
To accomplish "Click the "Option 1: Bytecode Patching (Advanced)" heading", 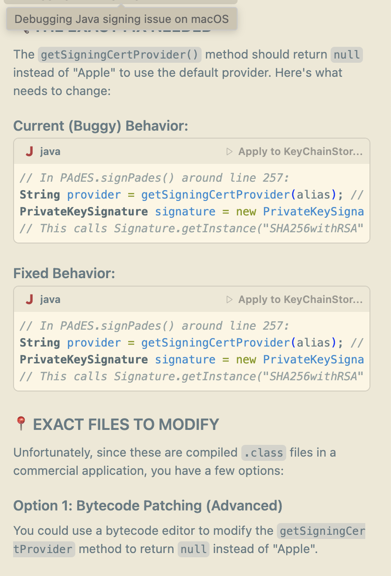I will pos(148,506).
